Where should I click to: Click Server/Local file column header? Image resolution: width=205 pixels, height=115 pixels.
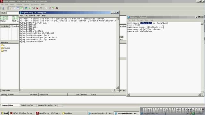(14, 95)
